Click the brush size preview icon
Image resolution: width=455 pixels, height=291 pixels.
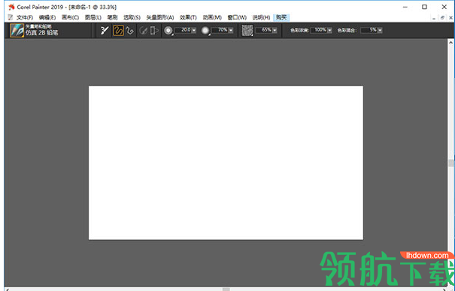pyautogui.click(x=168, y=30)
